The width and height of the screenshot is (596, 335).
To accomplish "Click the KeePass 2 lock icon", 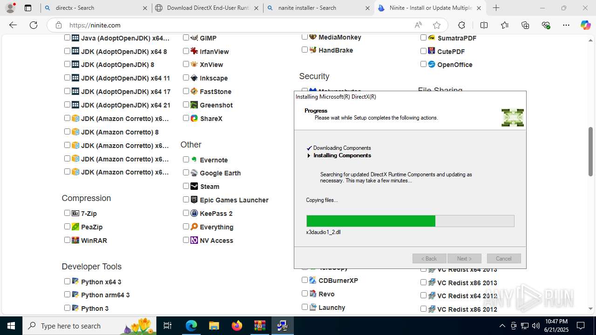I will pos(194,213).
